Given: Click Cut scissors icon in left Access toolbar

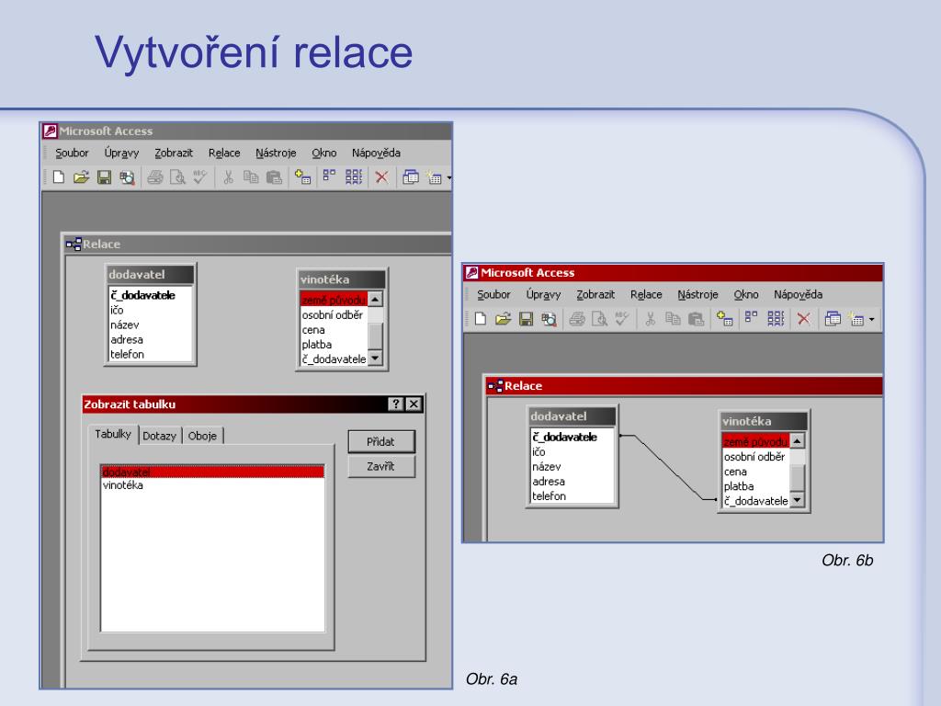Looking at the screenshot, I should [x=228, y=177].
